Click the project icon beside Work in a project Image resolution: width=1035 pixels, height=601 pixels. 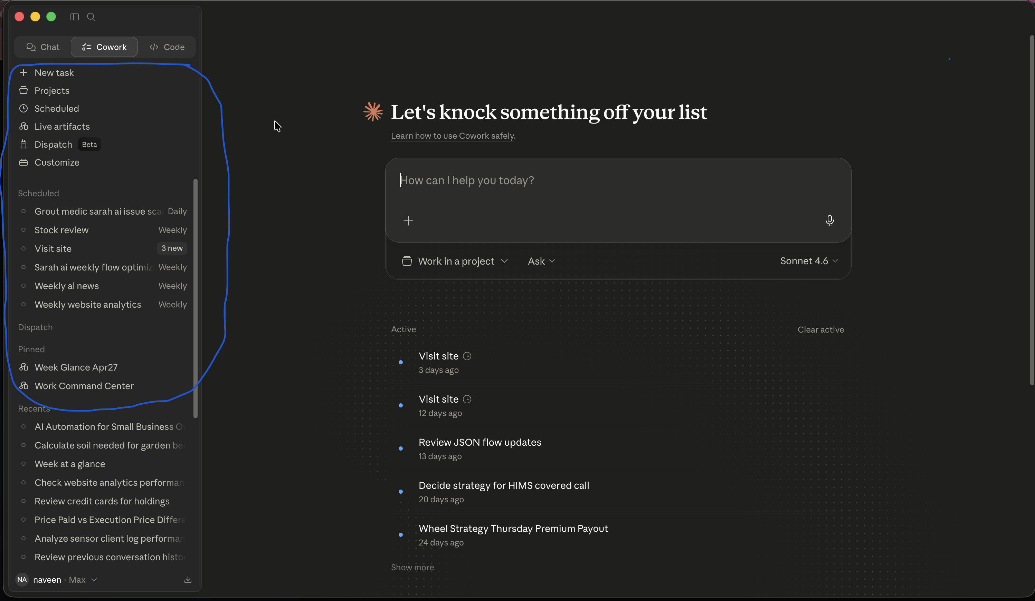(x=407, y=261)
